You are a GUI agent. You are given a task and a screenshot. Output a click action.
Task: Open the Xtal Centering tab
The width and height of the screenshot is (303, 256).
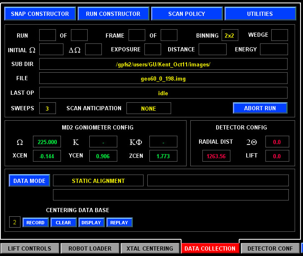(x=150, y=248)
